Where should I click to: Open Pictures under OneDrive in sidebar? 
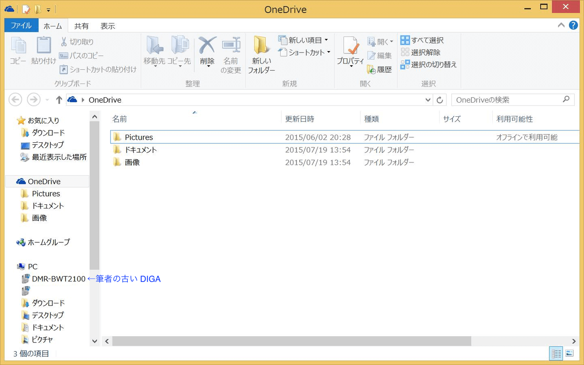(41, 193)
